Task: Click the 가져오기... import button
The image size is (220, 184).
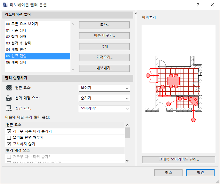Action: click(x=104, y=57)
